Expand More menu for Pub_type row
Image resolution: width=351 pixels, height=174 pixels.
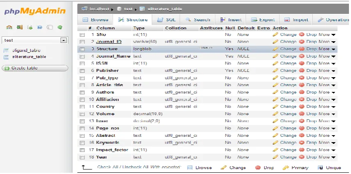[327, 78]
